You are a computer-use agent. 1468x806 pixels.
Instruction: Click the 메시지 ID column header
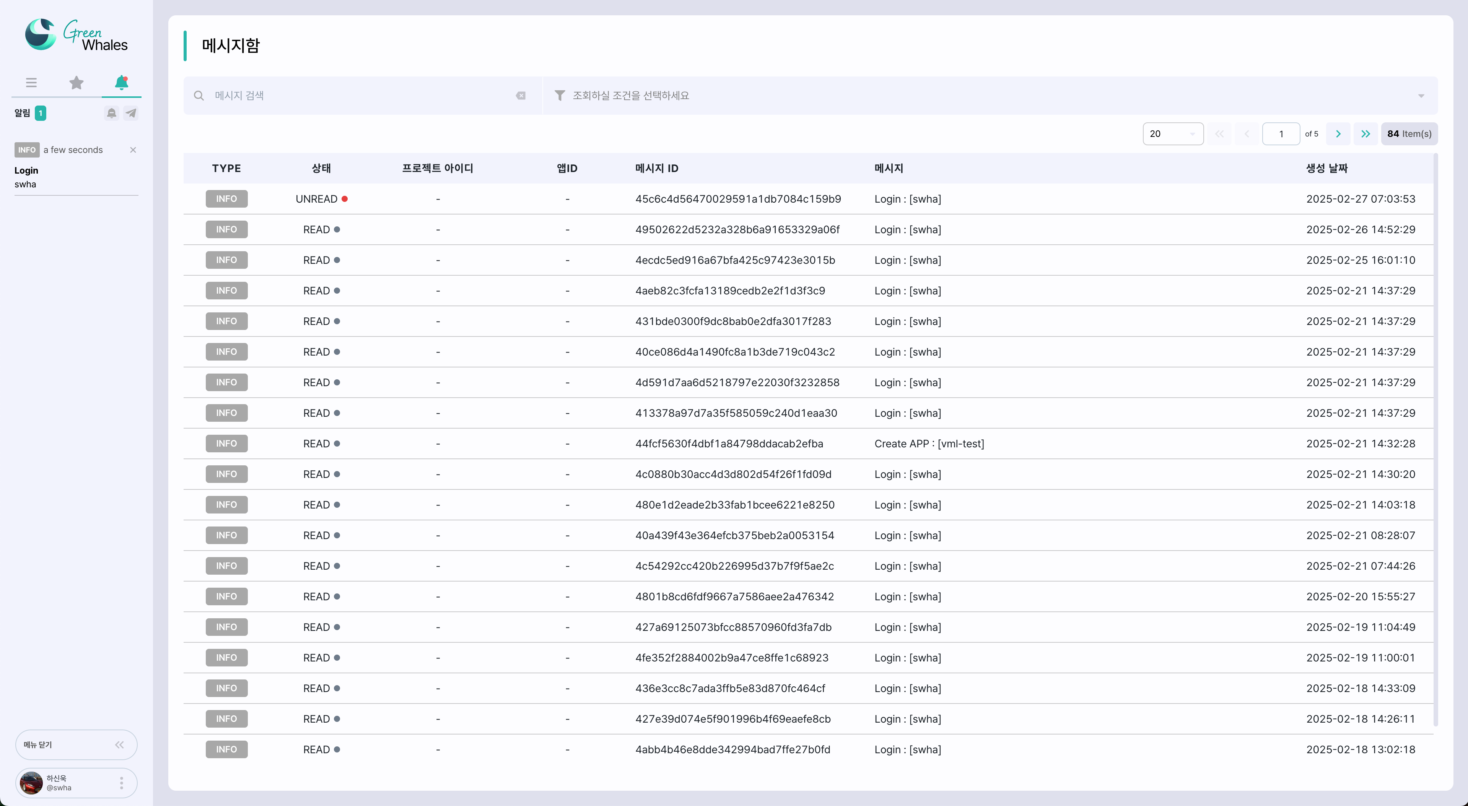point(656,168)
